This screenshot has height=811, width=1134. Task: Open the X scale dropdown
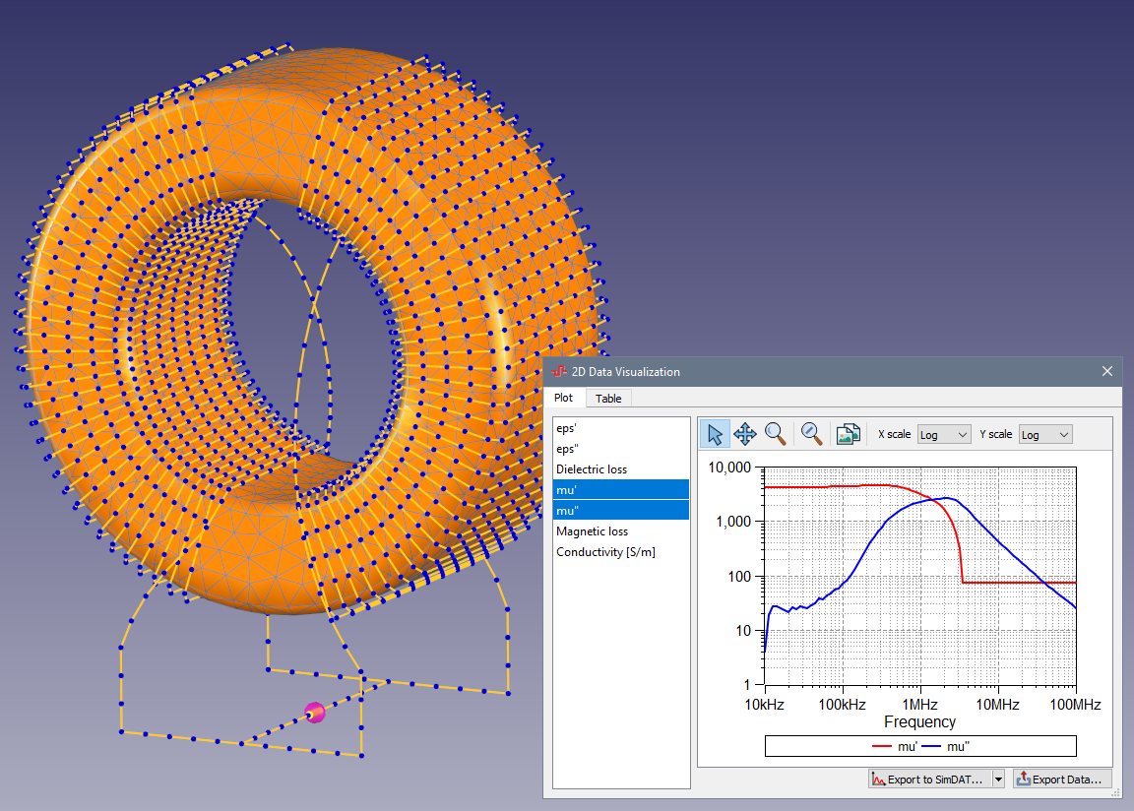point(943,434)
